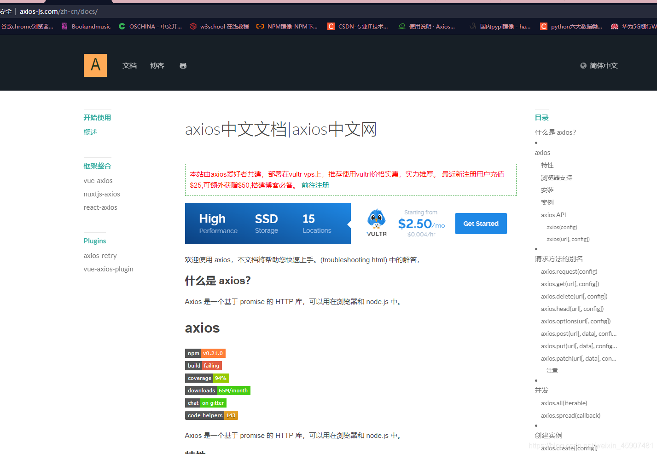
Task: Open axios.get(url[, config]) in the 目录
Action: 570,283
